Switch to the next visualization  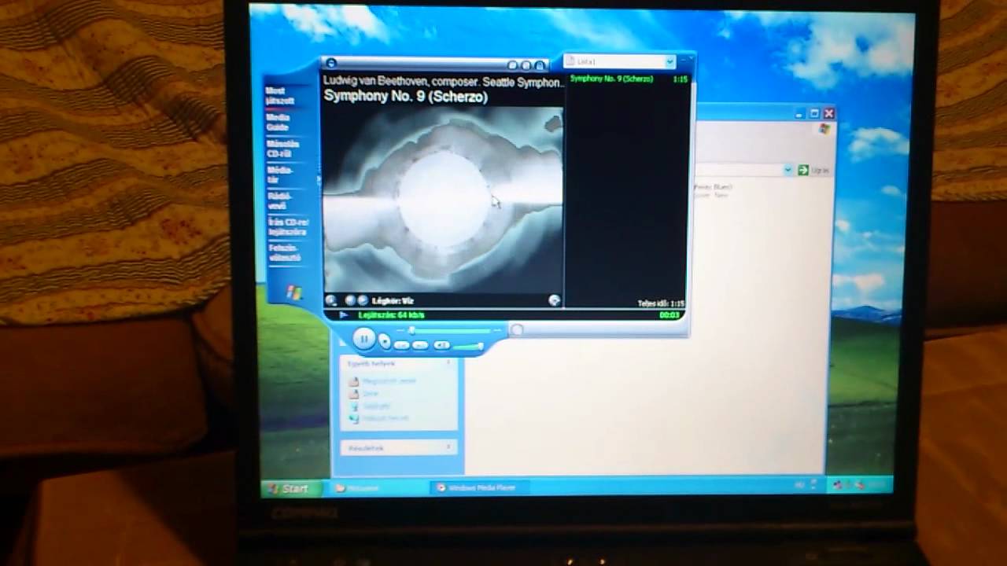(x=363, y=300)
